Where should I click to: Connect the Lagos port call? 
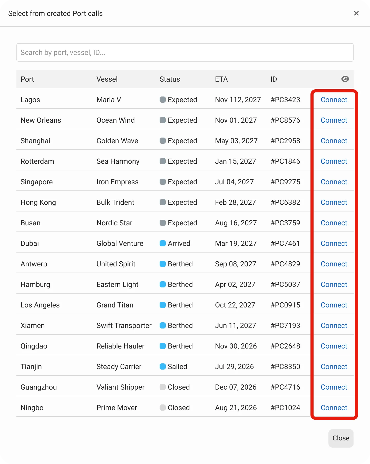click(x=334, y=100)
